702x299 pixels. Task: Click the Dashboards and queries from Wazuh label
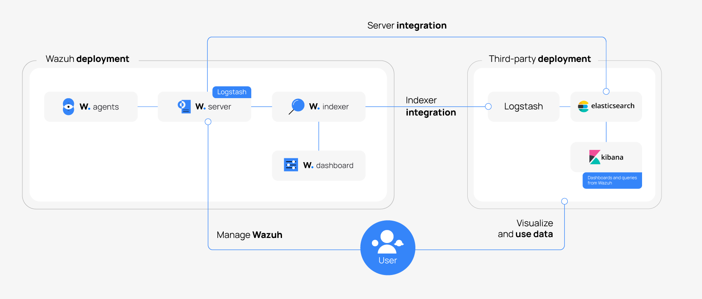point(612,180)
